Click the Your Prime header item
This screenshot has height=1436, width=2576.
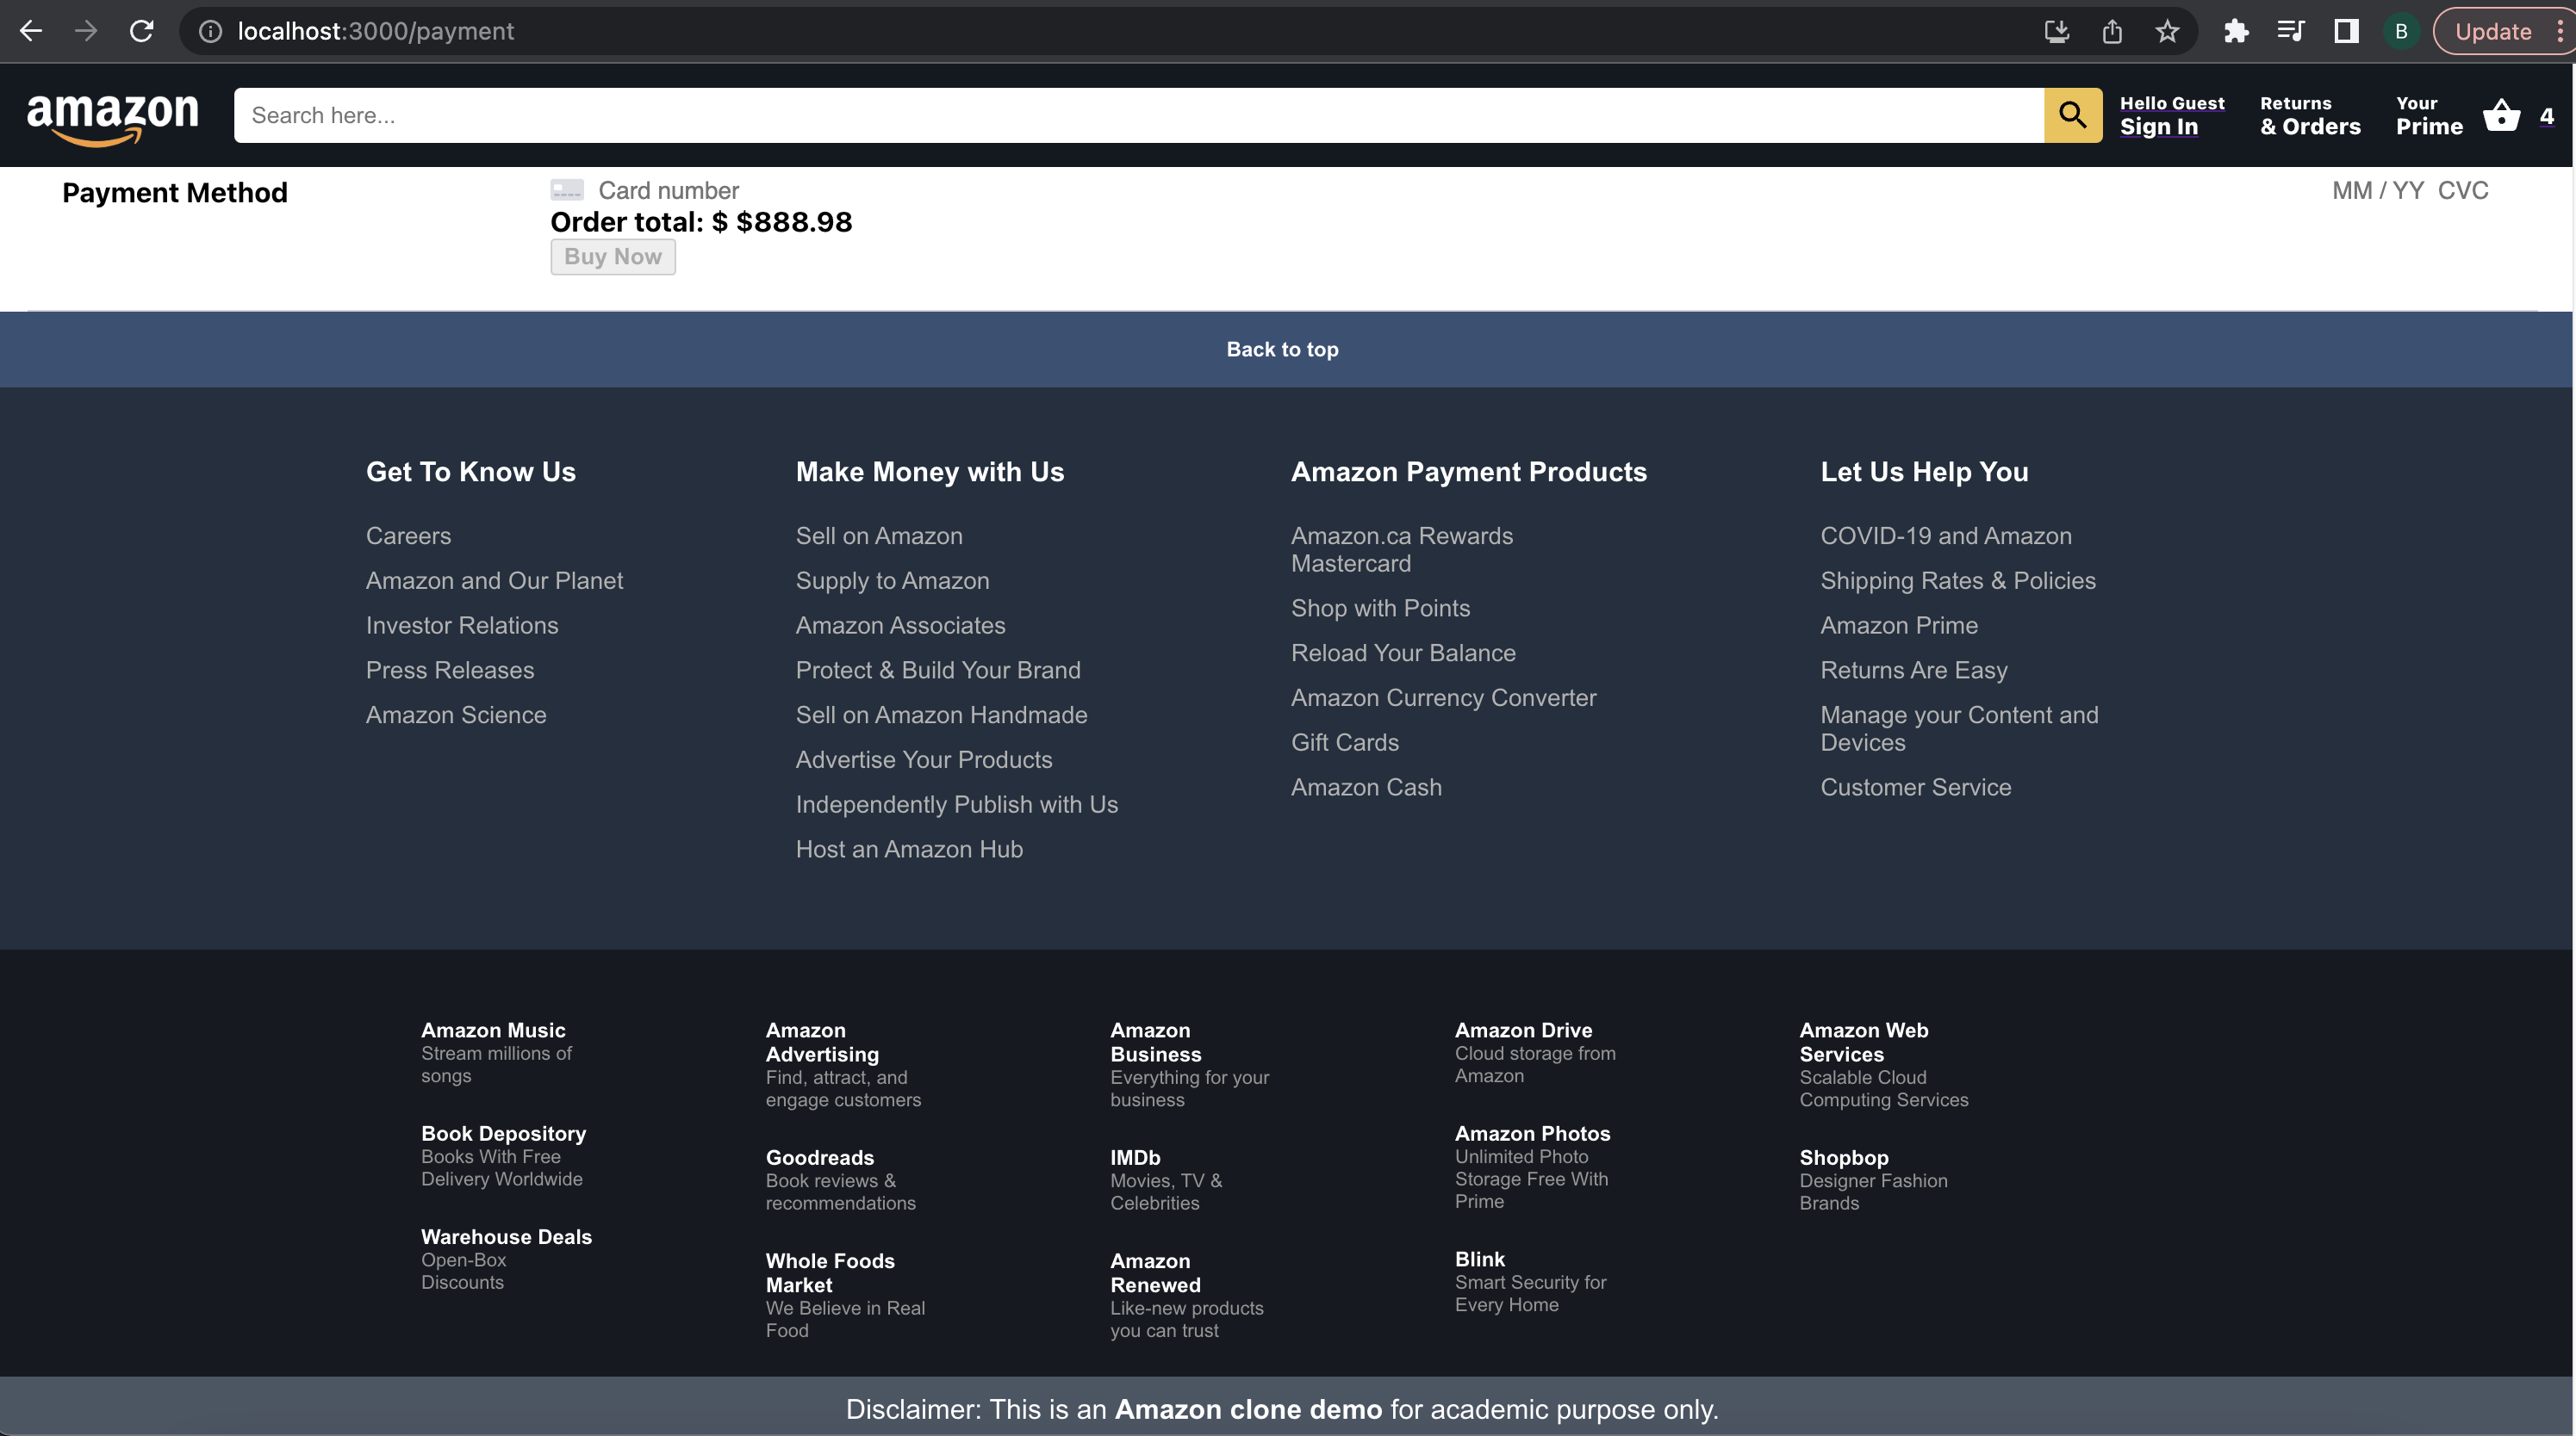(2429, 115)
